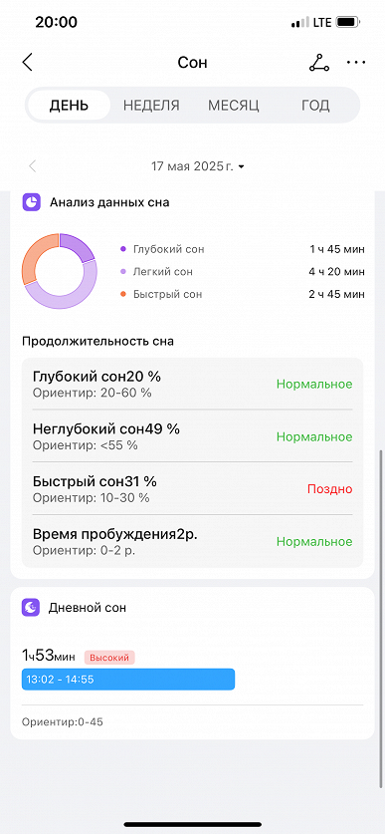Tap the red Высокий nap badge
Screen dimensions: 385x834
109,658
